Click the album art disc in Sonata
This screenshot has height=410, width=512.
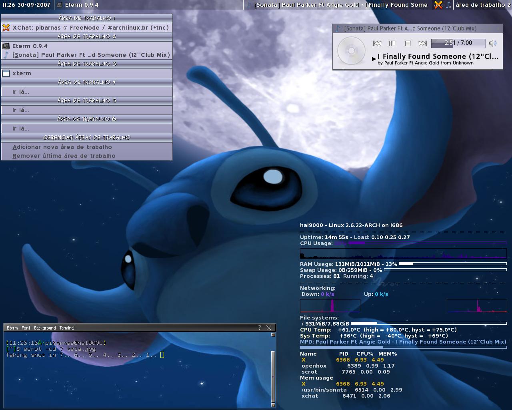tap(351, 51)
